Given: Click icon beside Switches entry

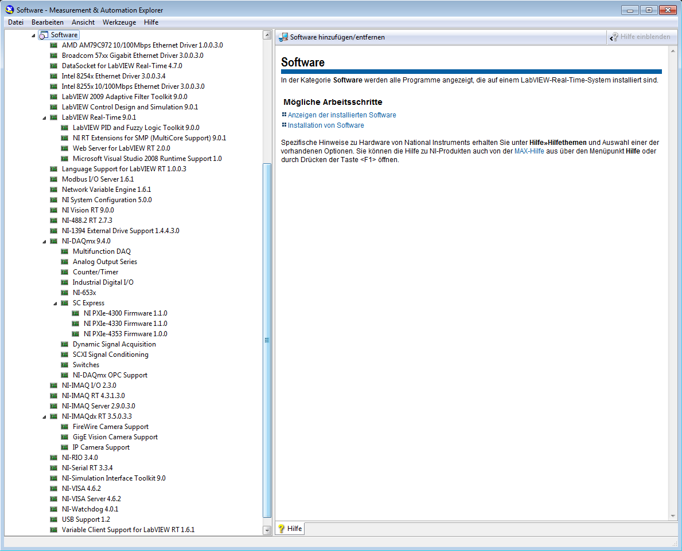Looking at the screenshot, I should [x=64, y=365].
